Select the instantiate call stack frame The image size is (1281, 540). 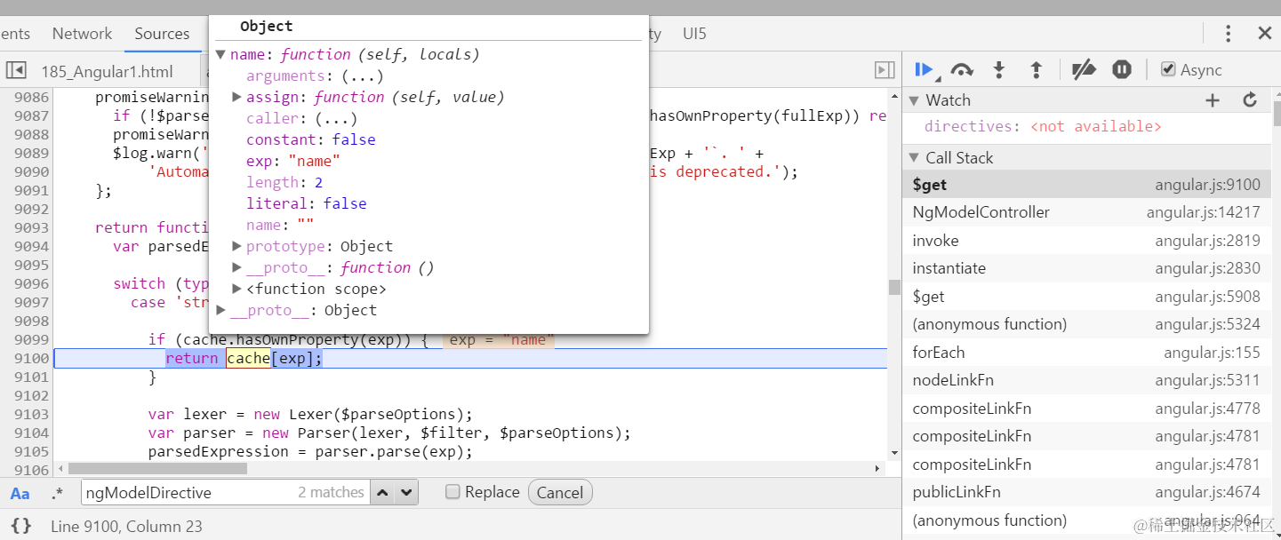(1086, 268)
